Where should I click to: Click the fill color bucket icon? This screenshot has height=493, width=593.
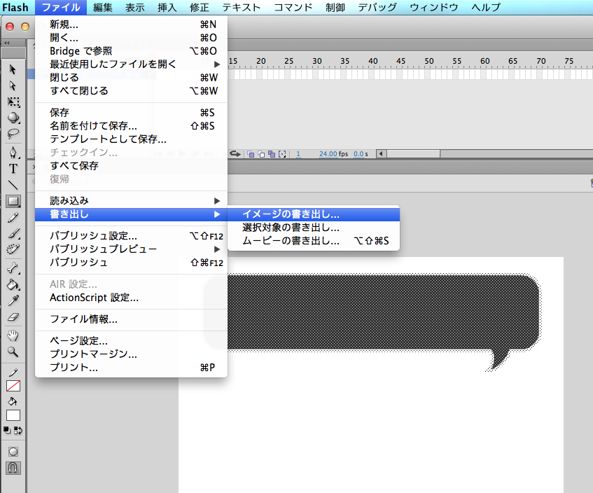(13, 401)
